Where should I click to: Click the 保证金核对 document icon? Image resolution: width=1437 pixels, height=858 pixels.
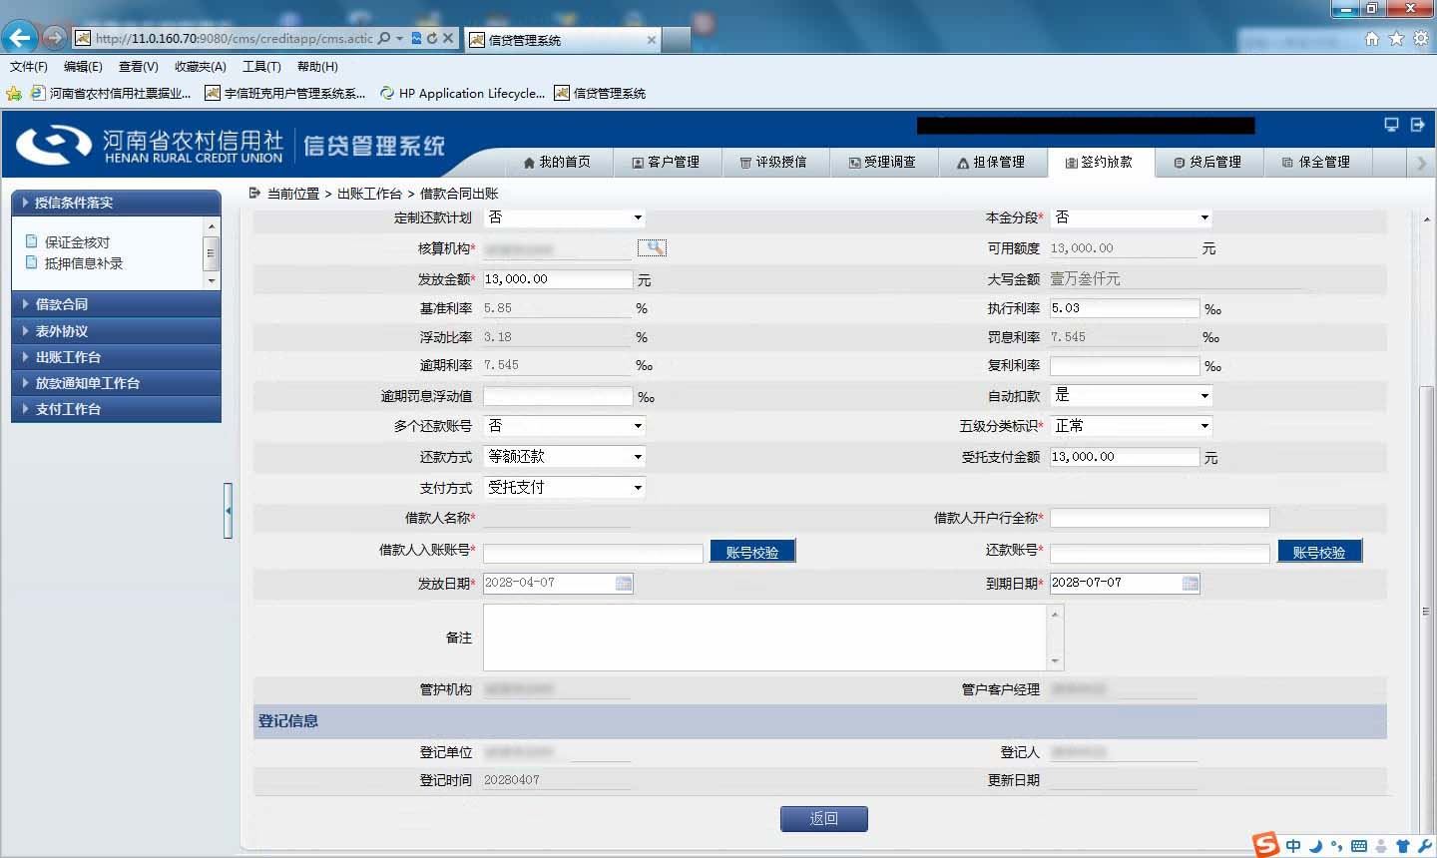pos(31,241)
